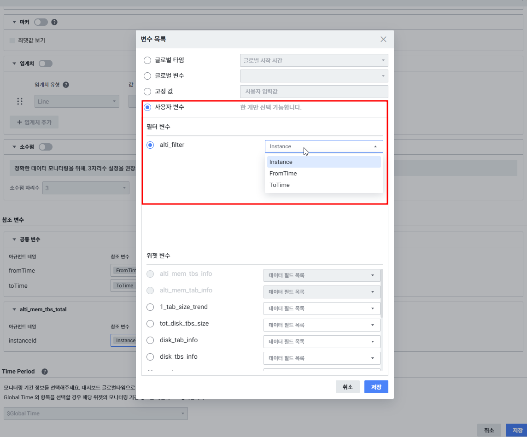Image resolution: width=527 pixels, height=437 pixels.
Task: Choose Instance in the dropdown list
Action: coord(281,162)
